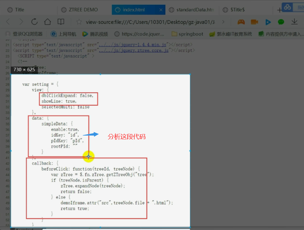Click the line 'selectedMulti: false'

pos(65,107)
